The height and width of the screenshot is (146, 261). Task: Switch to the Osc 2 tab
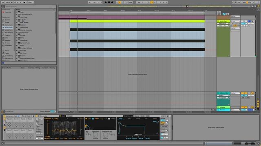70,116
